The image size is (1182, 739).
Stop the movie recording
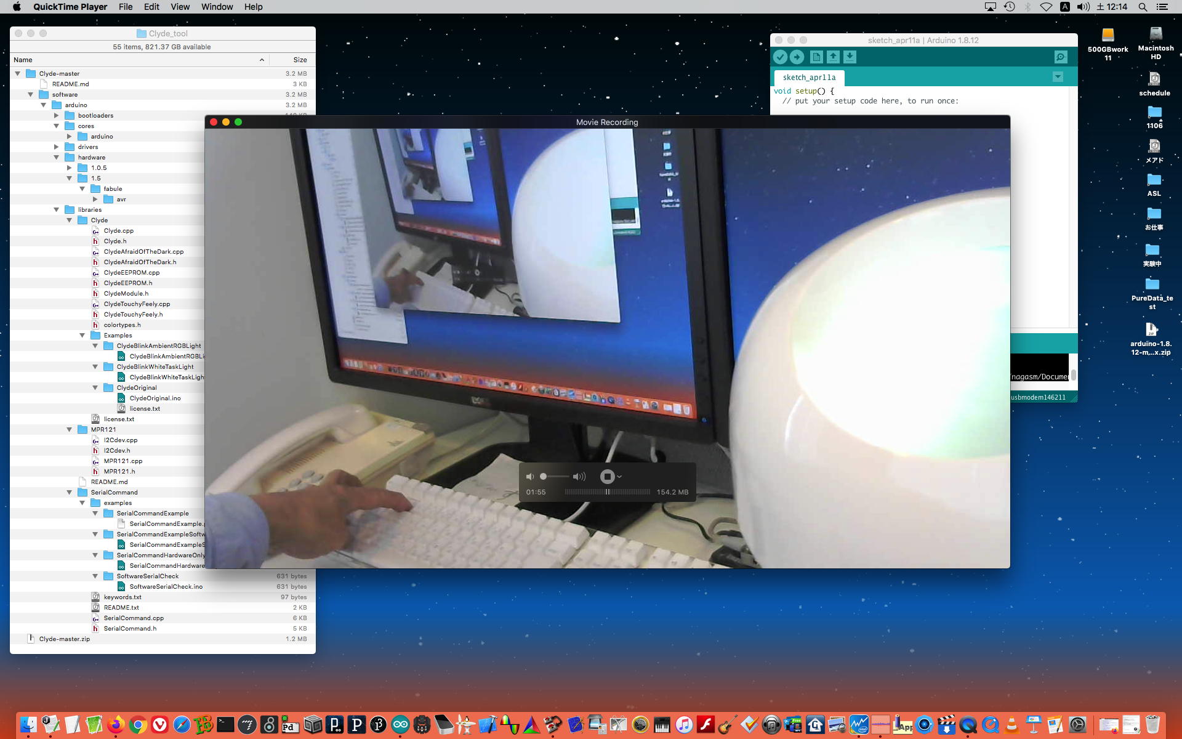[607, 477]
